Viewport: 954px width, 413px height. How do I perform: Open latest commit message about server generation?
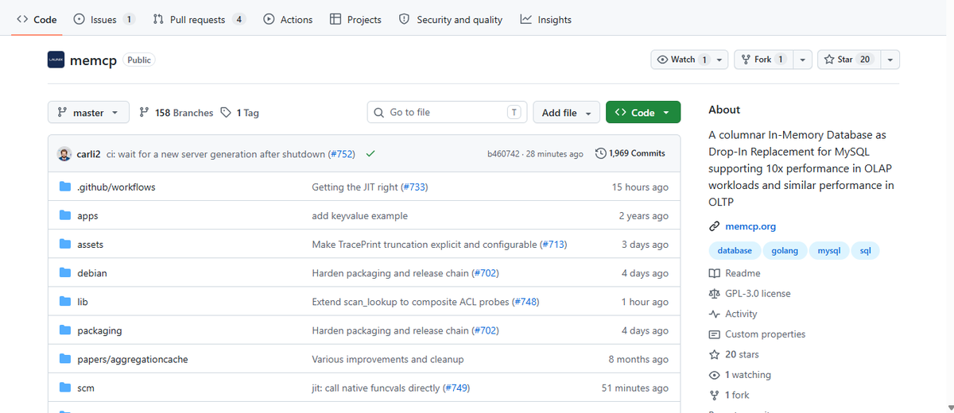tap(215, 153)
